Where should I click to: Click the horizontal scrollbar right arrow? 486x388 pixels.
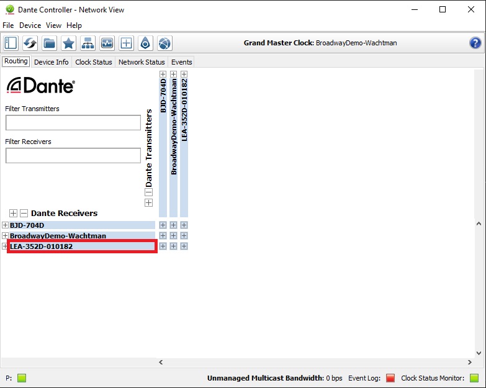[x=466, y=362]
